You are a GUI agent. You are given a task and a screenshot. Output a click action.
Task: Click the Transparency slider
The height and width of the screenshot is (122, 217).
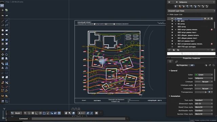[200, 92]
